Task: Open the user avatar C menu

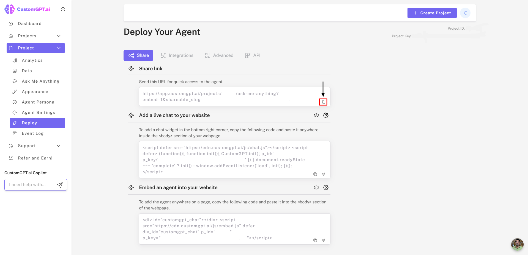Action: 465,13
